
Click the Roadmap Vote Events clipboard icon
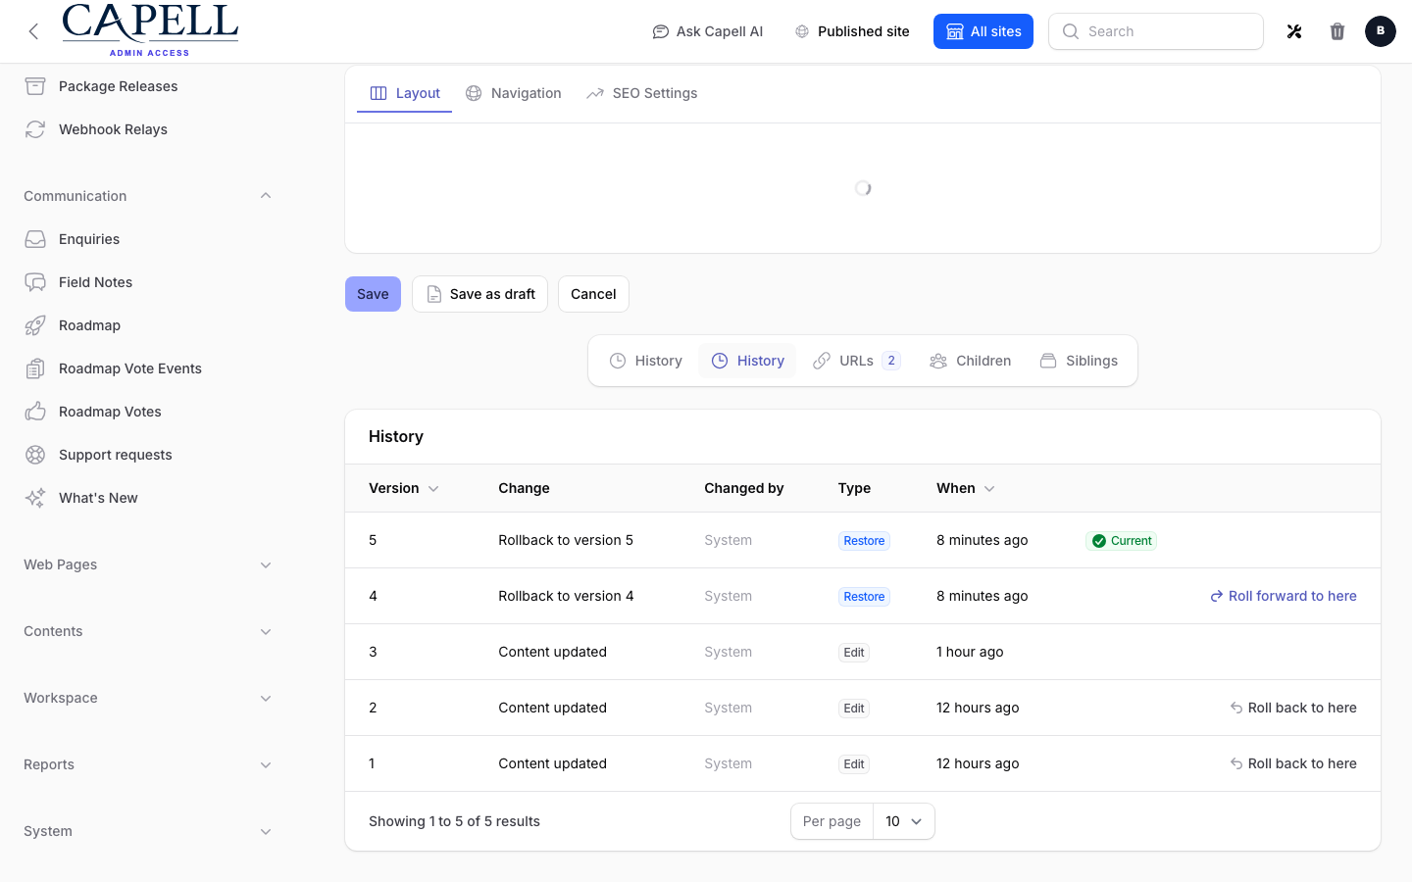(35, 368)
